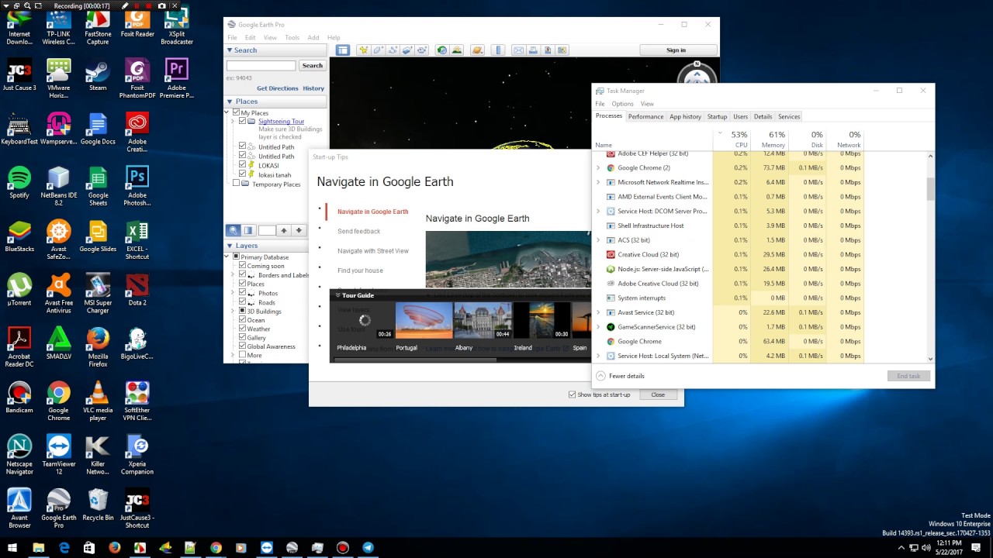Open the planet switcher Saturn icon
Screen dimensions: 993x558
pos(477,50)
